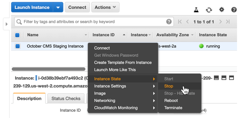Toggle the select-all checkbox in table header

point(17,35)
